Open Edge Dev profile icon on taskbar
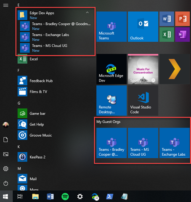191x202 pixels. coord(95,197)
